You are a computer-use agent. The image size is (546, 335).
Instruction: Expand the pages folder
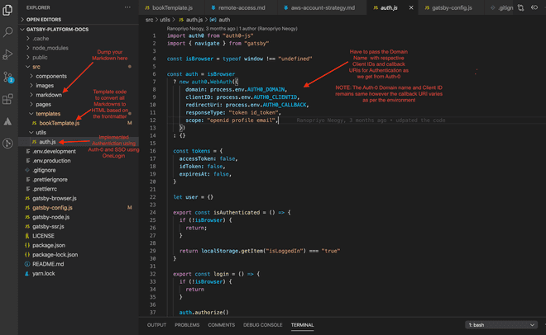click(x=43, y=104)
